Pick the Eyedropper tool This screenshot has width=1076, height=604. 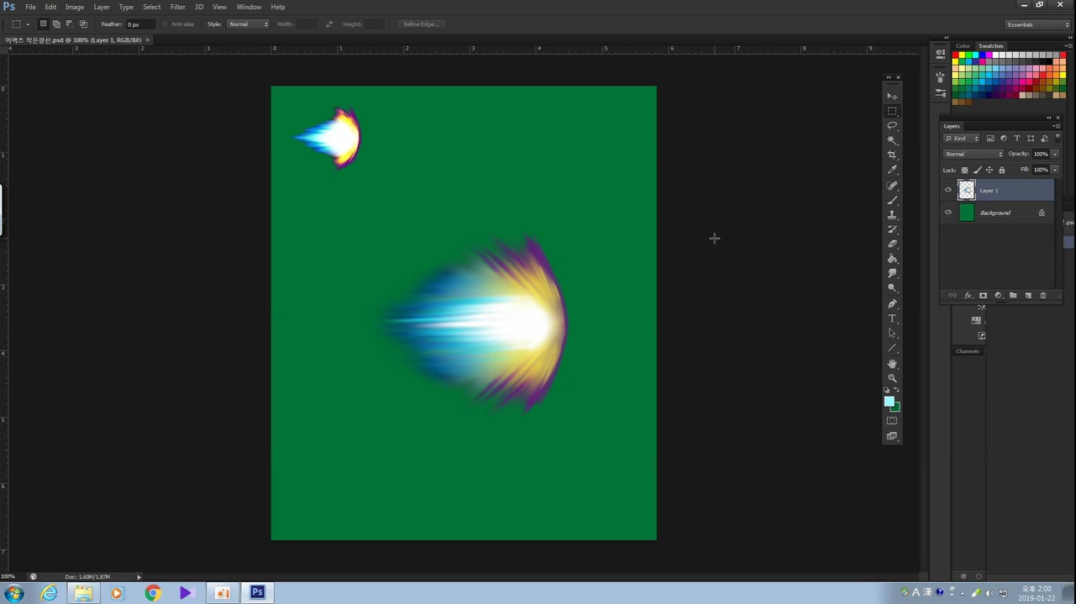(892, 170)
